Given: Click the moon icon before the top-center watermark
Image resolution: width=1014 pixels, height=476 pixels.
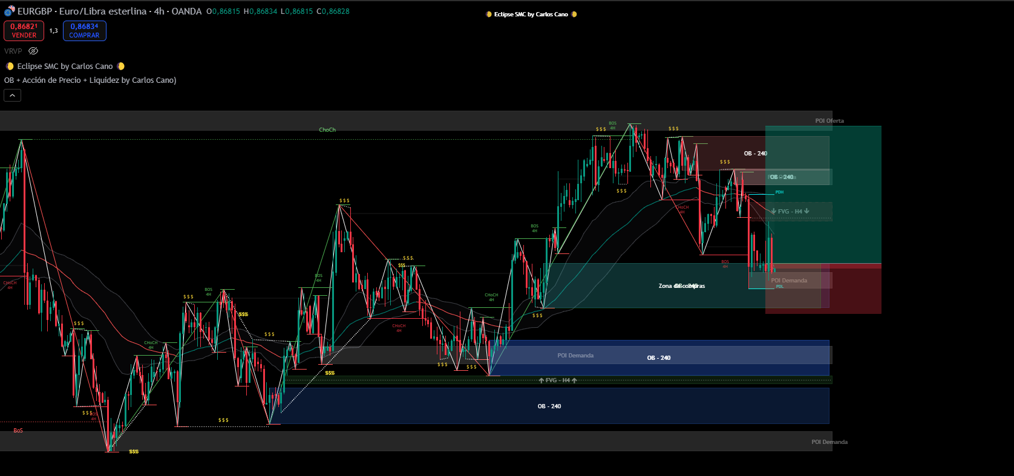Looking at the screenshot, I should tap(489, 15).
